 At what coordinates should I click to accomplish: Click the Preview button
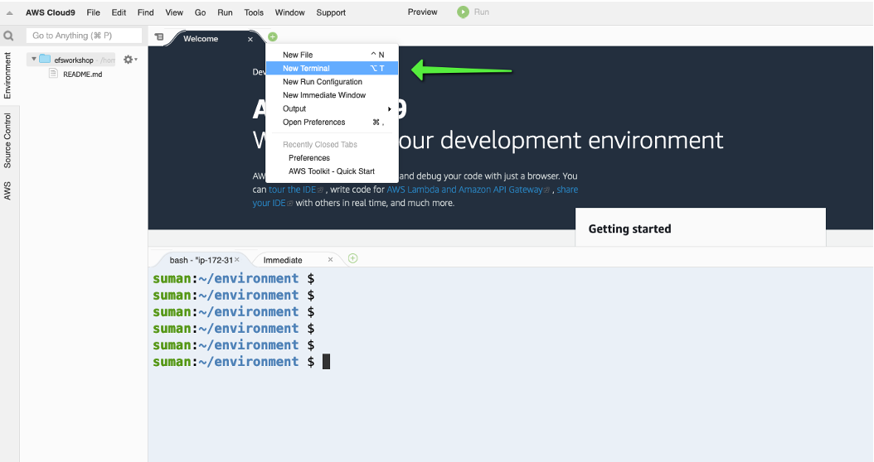click(x=422, y=12)
